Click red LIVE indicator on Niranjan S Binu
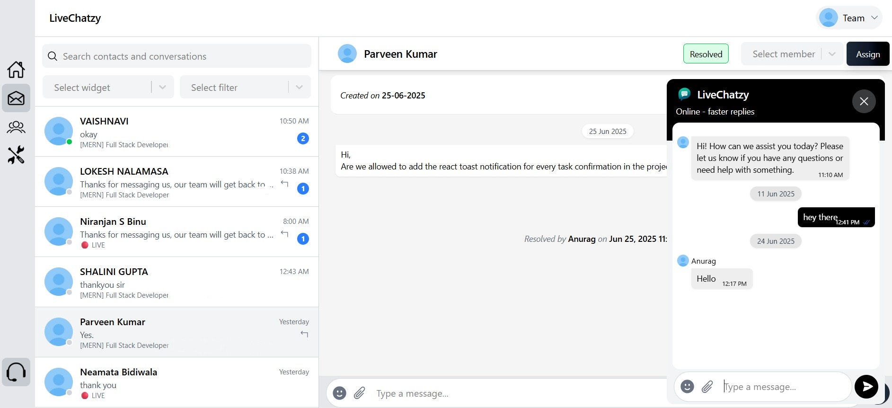This screenshot has height=408, width=892. [85, 245]
